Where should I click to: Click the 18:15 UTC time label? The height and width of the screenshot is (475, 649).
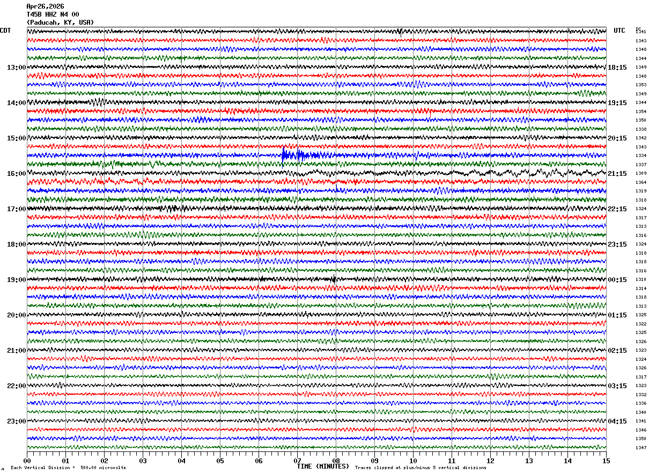617,68
